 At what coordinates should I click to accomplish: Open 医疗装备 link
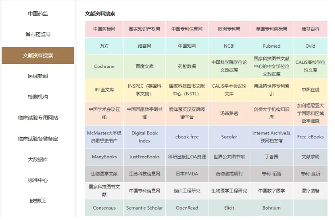[x=314, y=193]
